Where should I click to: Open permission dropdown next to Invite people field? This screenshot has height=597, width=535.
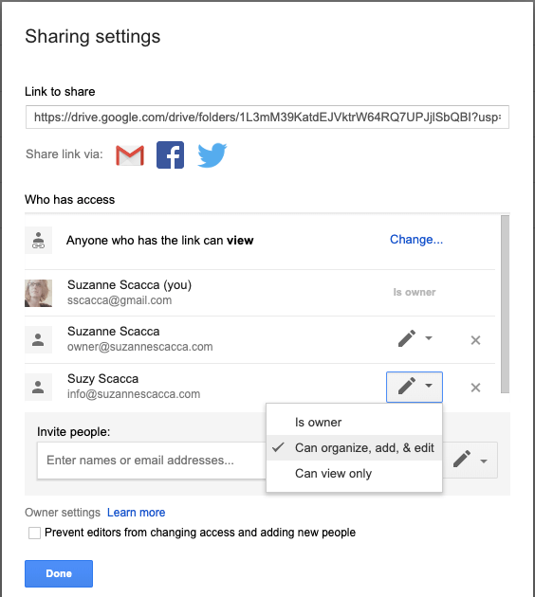[470, 460]
